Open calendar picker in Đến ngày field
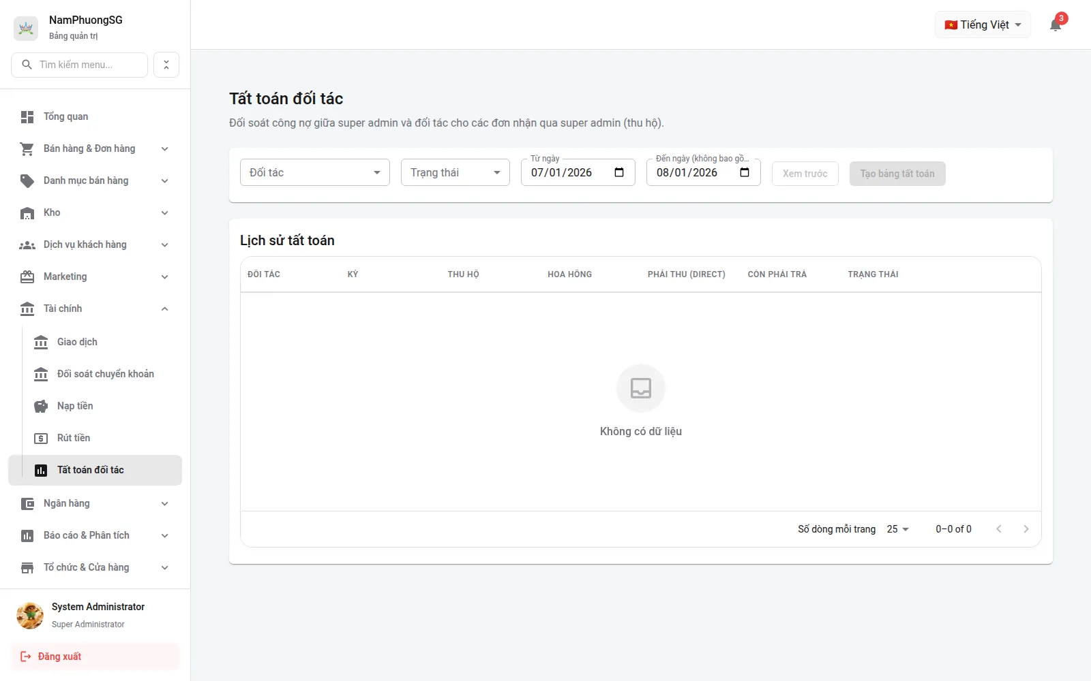 (x=745, y=172)
